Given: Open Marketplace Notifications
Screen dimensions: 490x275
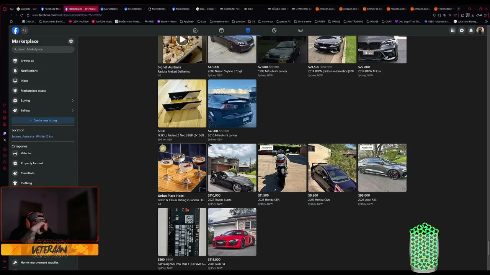Looking at the screenshot, I should [x=43, y=71].
